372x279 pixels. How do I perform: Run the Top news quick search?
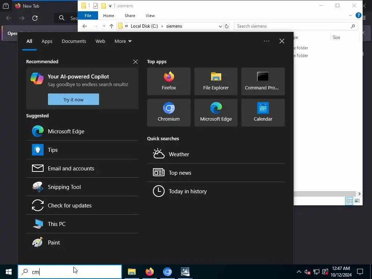click(x=216, y=173)
